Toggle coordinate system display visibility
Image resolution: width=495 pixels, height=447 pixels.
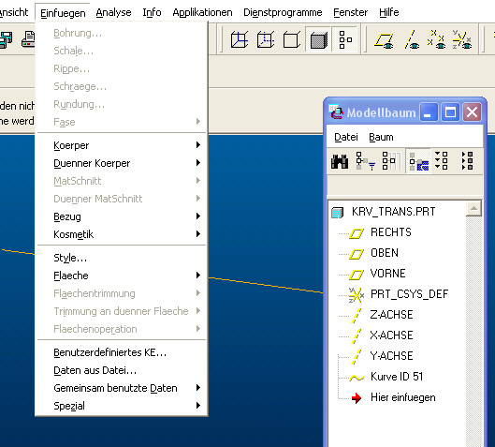pyautogui.click(x=462, y=40)
